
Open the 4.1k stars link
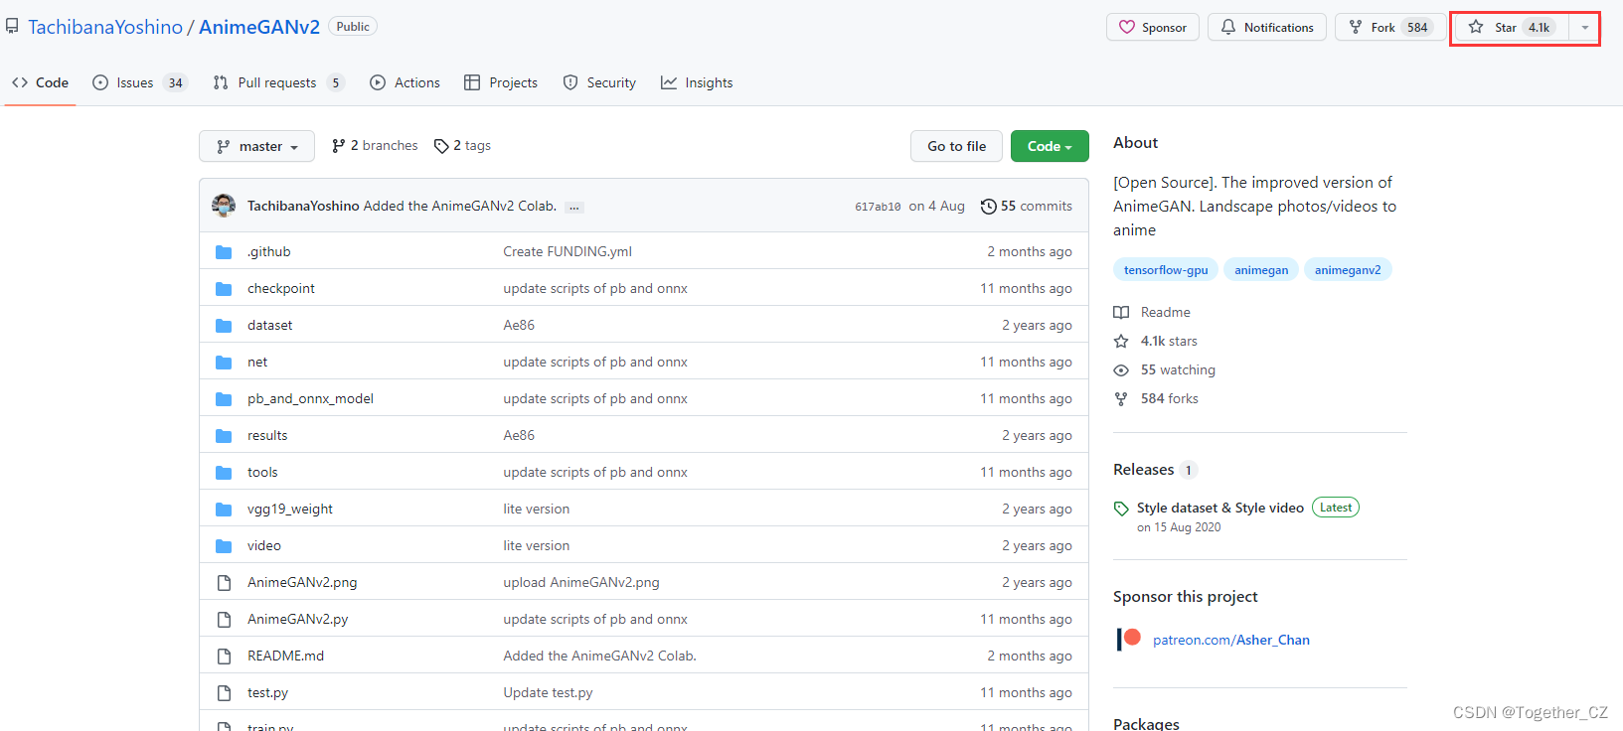click(1169, 341)
